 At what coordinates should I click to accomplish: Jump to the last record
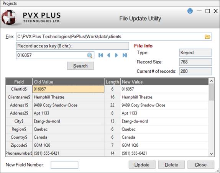point(125,55)
